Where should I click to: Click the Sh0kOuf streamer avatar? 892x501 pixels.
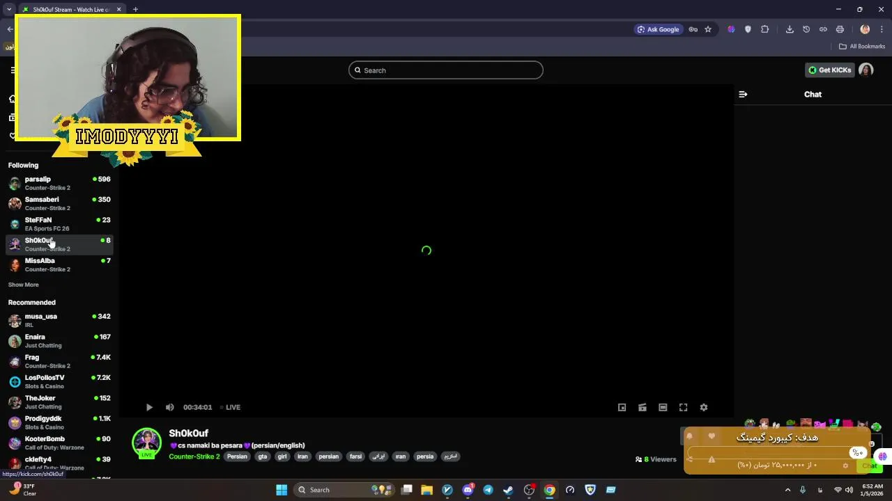(x=147, y=442)
